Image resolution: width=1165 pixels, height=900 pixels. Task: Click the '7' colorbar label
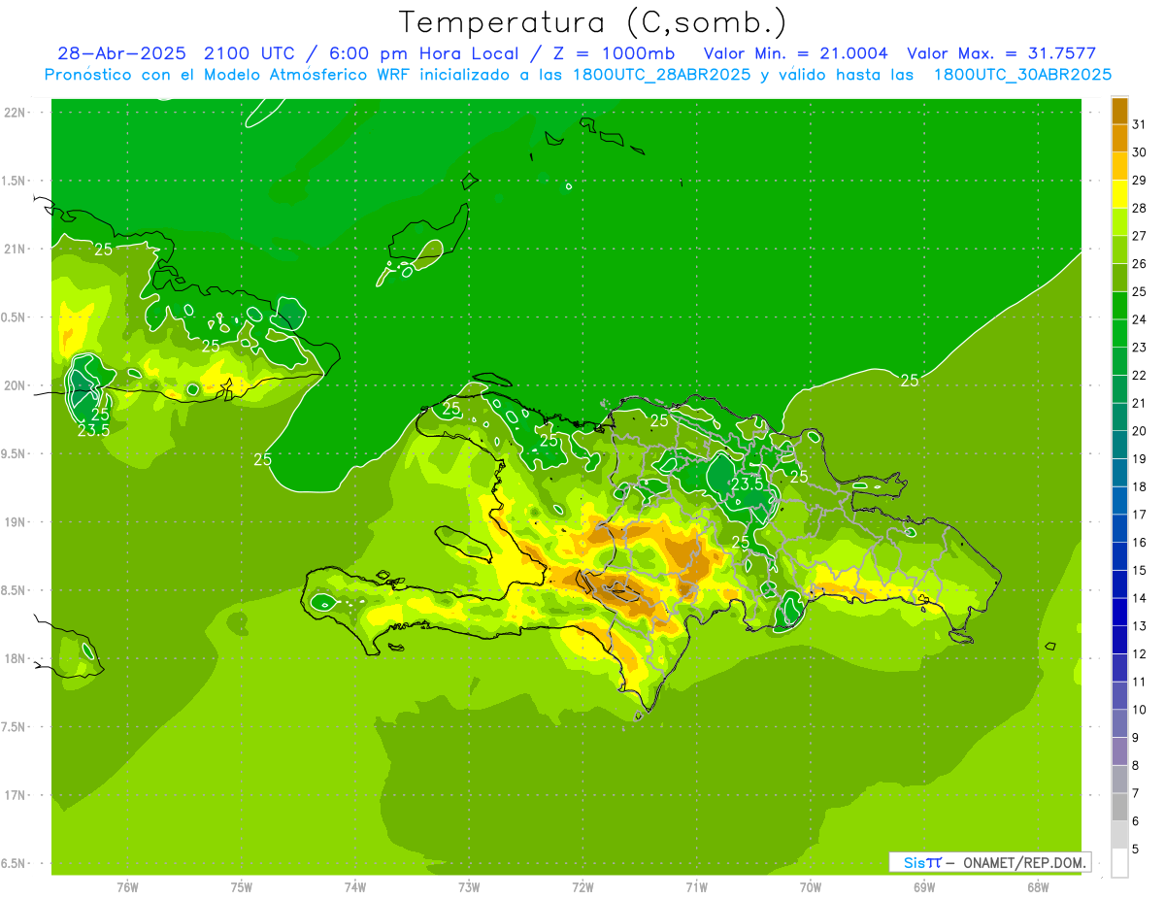pos(1136,794)
